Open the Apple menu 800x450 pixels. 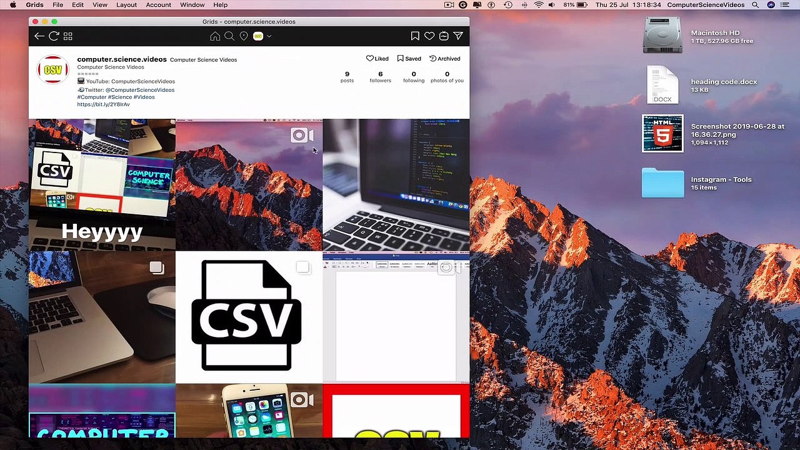[x=12, y=5]
